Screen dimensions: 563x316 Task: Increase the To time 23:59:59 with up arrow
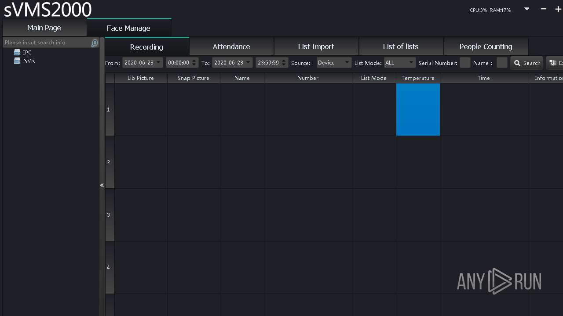pyautogui.click(x=284, y=61)
